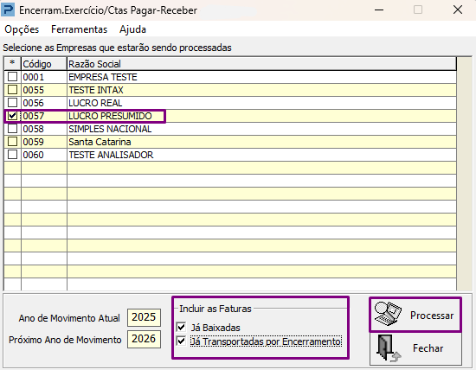The height and width of the screenshot is (370, 476).
Task: Uncheck the 0057 LUCRO PRESUMIDO checkbox
Action: 12,116
